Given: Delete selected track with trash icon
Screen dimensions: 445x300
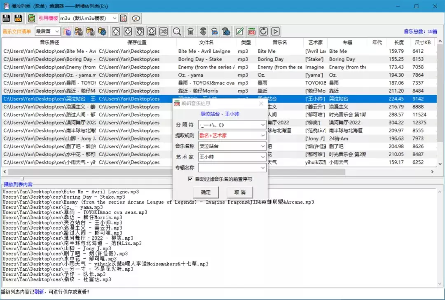Looking at the screenshot, I should point(191,31).
